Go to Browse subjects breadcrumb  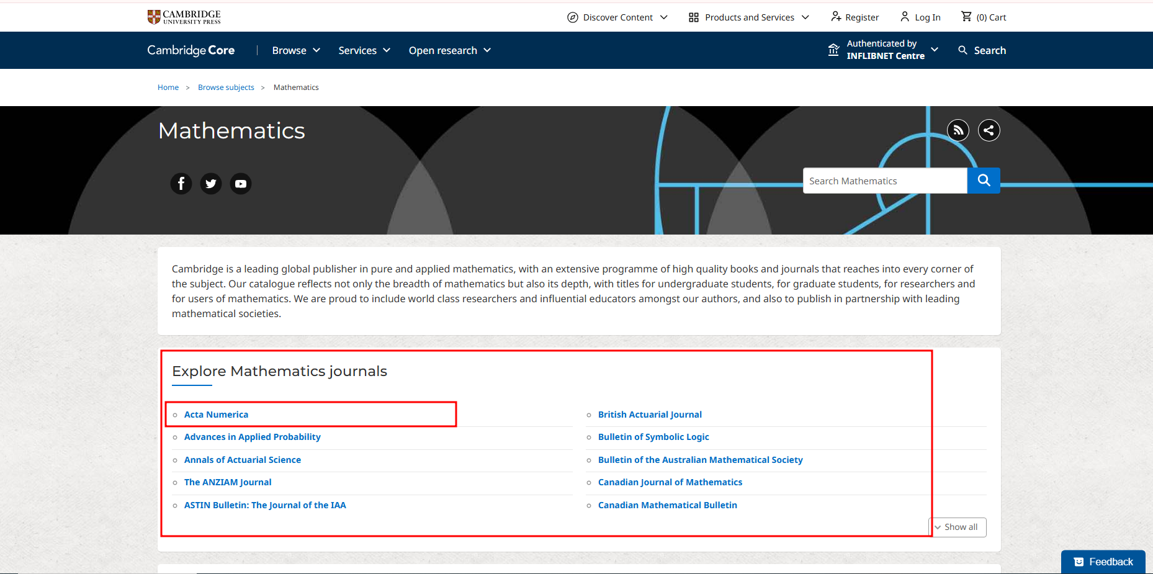coord(226,87)
